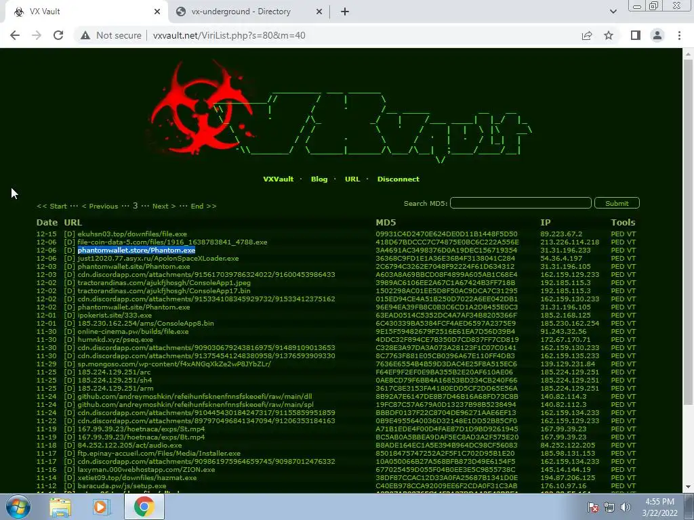
Task: Click the system tray volume icon
Action: pos(625,507)
